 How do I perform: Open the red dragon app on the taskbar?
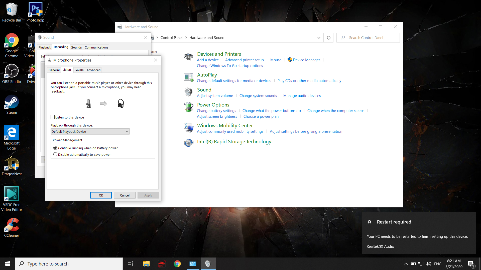pyautogui.click(x=162, y=264)
